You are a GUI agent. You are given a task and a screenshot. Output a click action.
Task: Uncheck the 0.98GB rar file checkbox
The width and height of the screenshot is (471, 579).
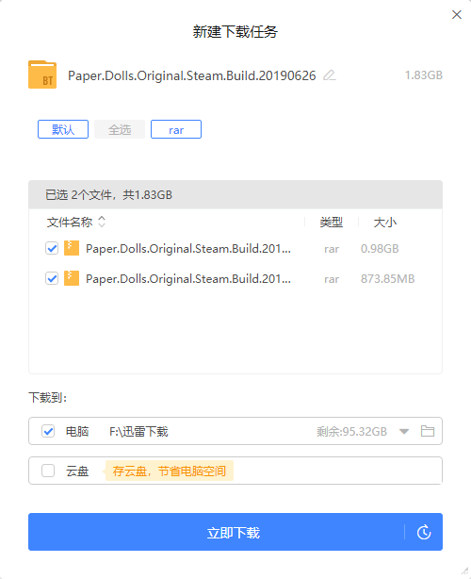52,248
